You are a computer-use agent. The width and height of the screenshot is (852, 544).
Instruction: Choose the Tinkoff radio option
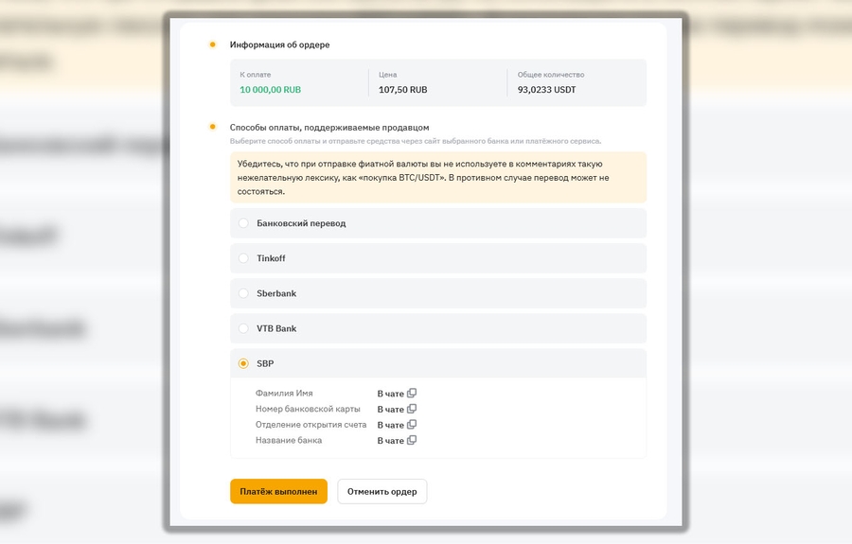pos(243,258)
